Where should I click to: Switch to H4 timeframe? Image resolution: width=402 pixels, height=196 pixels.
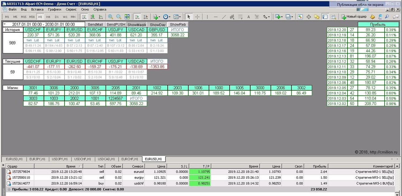(48, 17)
